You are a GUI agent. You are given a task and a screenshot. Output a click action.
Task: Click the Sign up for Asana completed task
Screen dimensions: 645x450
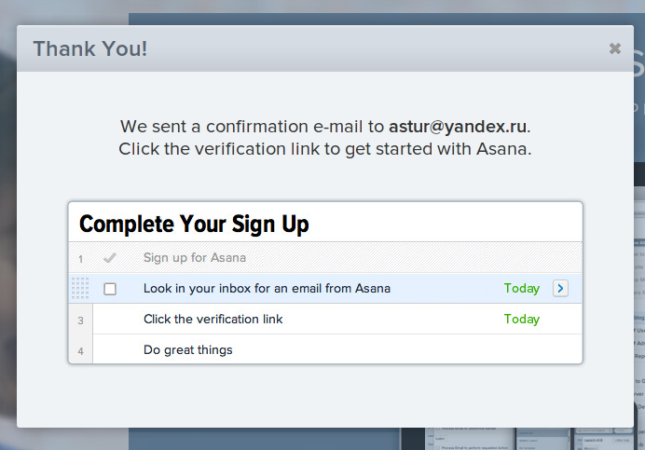pyautogui.click(x=195, y=258)
